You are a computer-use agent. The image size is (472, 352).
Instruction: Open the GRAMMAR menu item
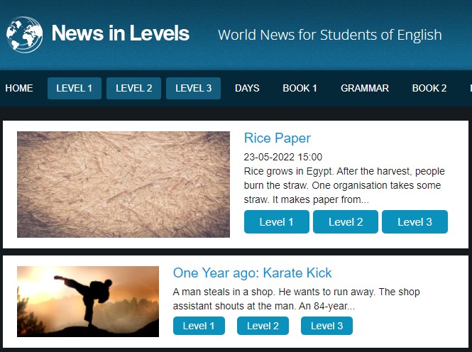[365, 88]
